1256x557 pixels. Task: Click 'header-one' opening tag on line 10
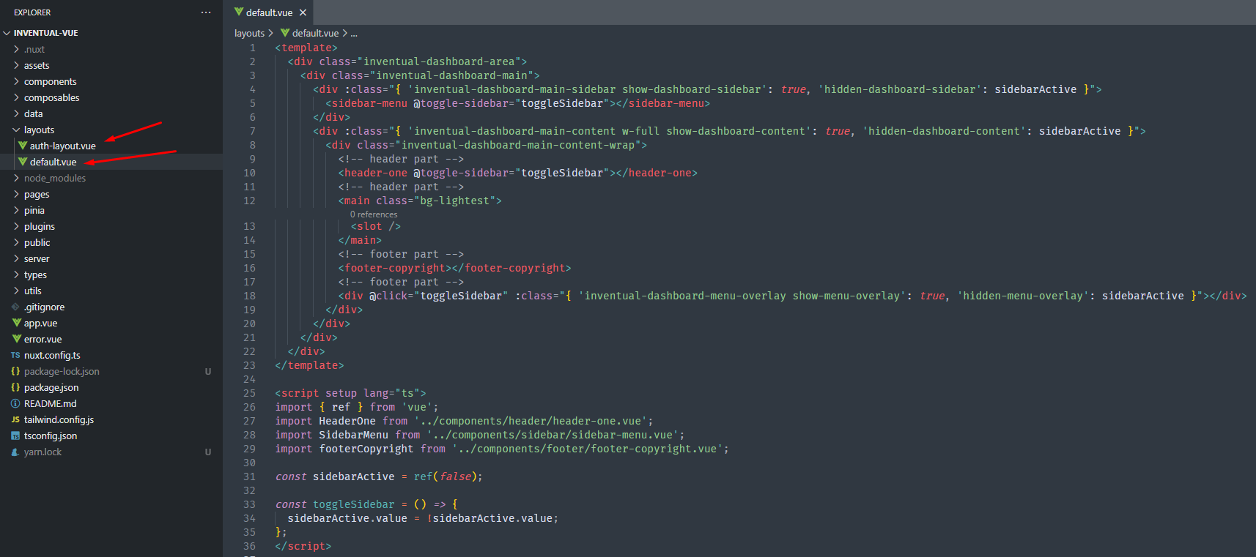(376, 173)
